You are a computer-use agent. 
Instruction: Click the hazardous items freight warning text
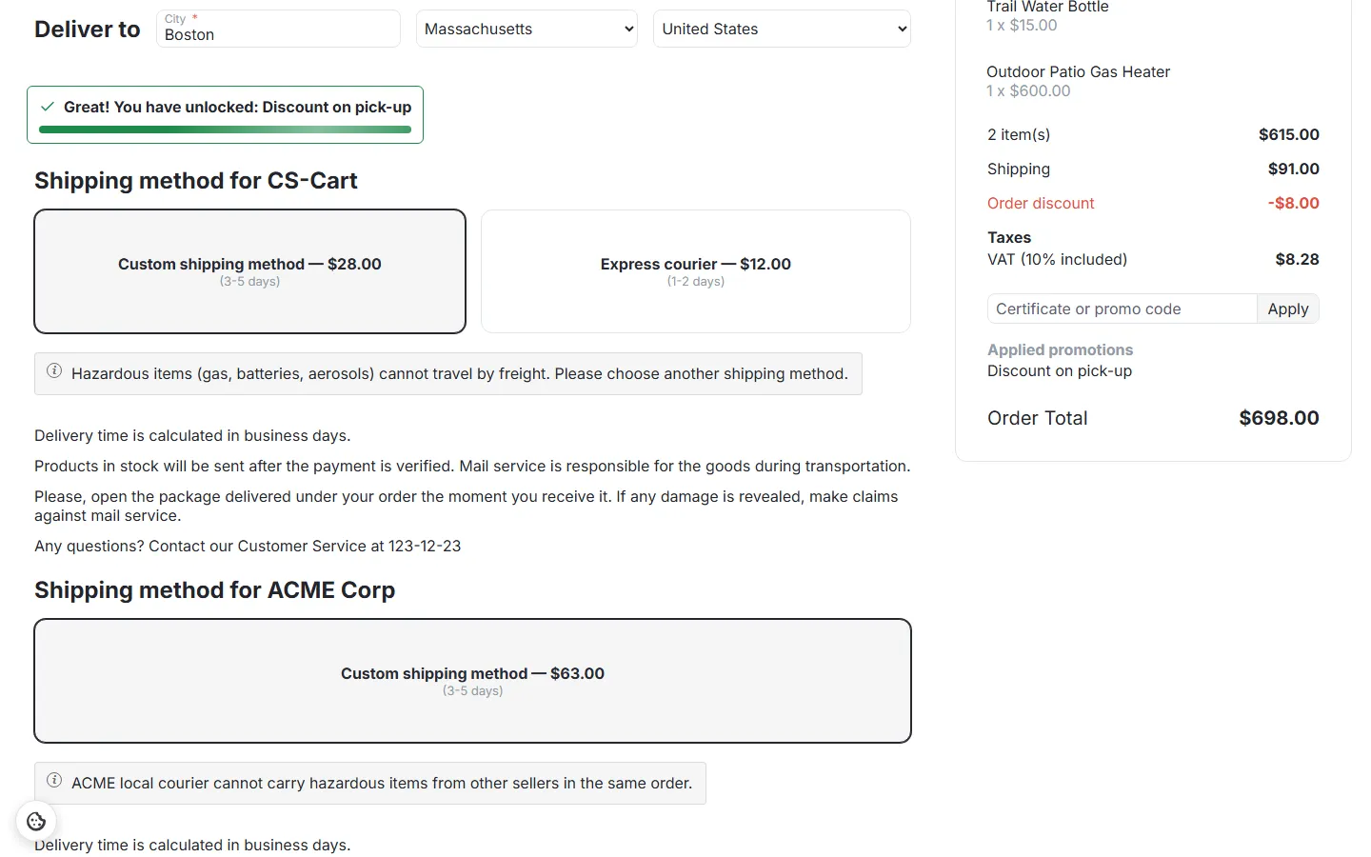click(x=460, y=373)
